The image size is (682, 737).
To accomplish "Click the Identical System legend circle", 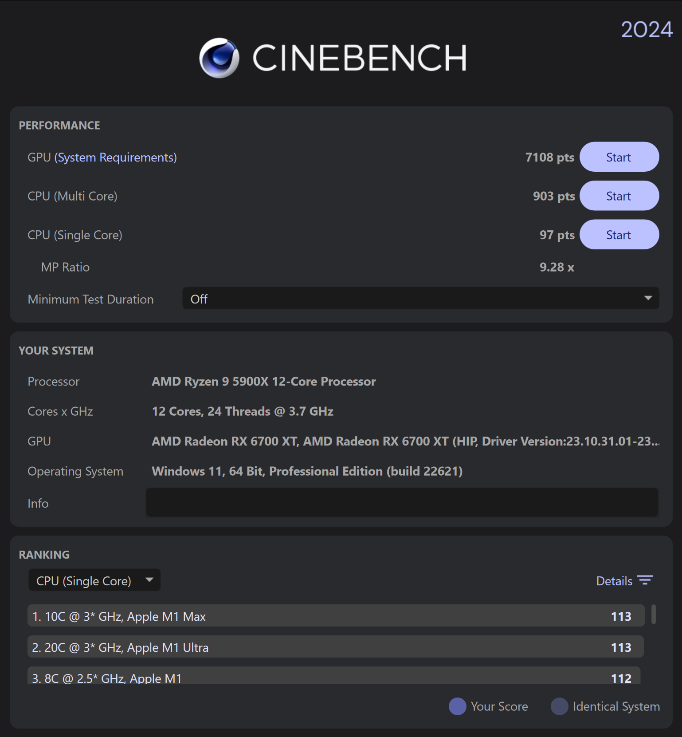I will point(560,706).
